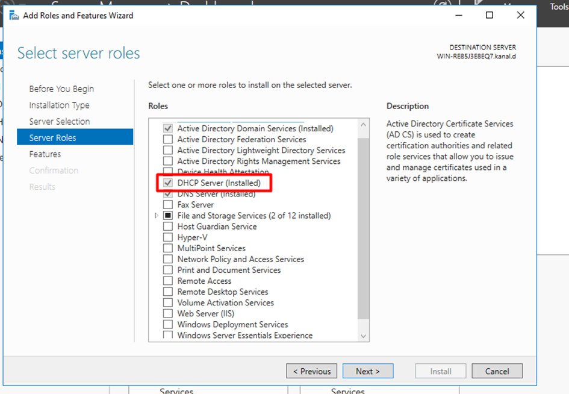Tick the Web Server (IIS) checkbox
Viewport: 569px width, 394px height.
pyautogui.click(x=168, y=314)
